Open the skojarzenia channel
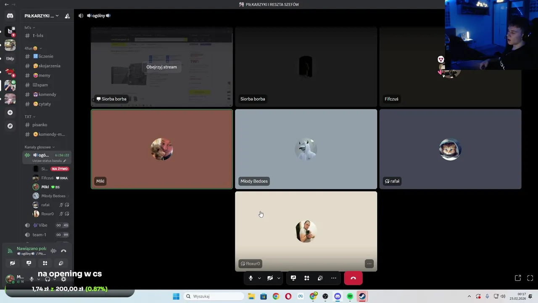This screenshot has height=303, width=538. pos(47,66)
